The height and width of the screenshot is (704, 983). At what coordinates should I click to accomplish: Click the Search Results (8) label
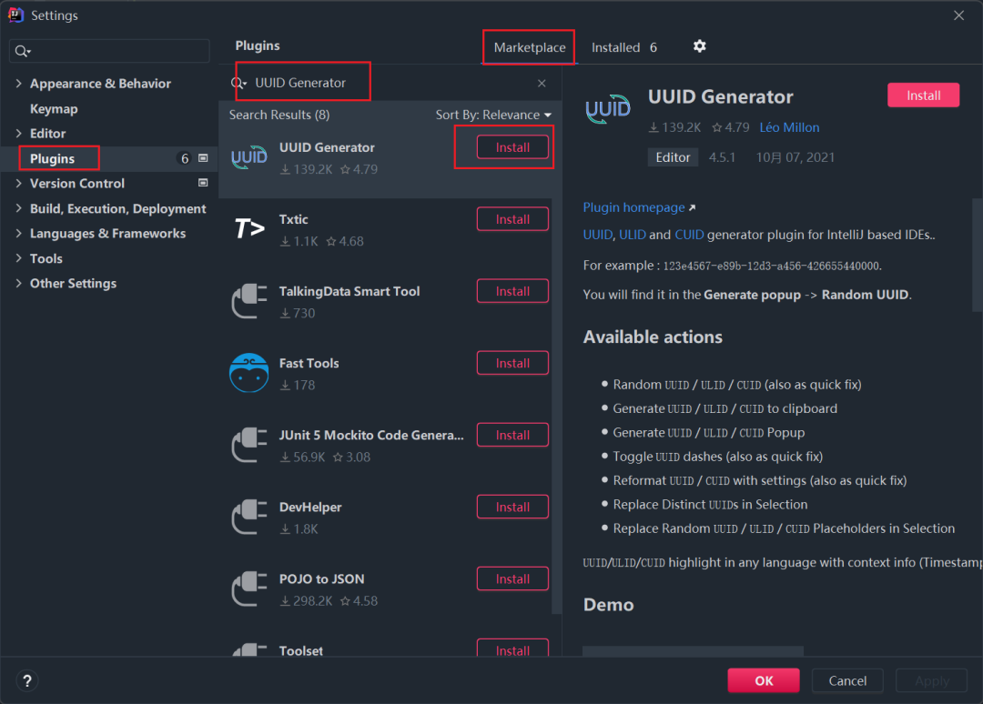[279, 116]
